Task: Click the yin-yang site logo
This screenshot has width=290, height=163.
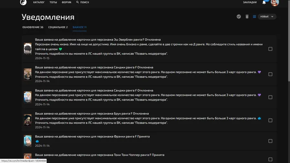Action: 23,2
